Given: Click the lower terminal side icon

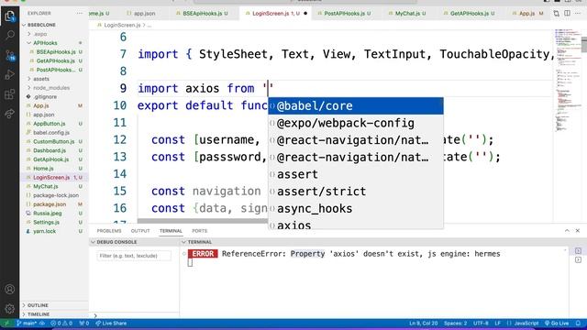Looking at the screenshot, I should (x=578, y=259).
